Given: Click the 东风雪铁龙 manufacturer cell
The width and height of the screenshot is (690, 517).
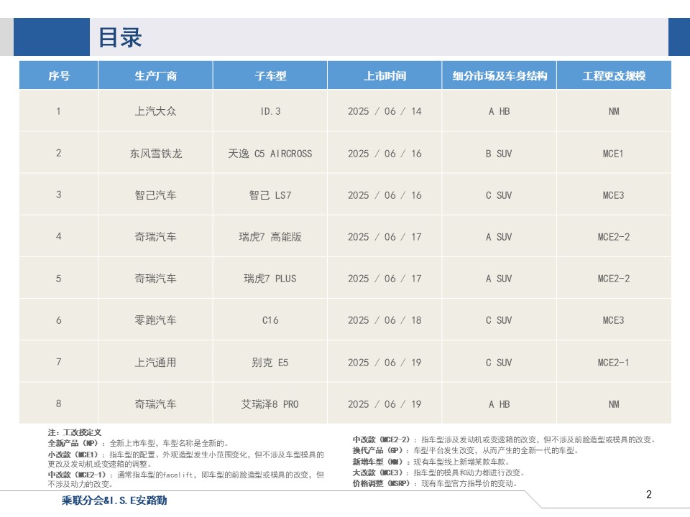Looking at the screenshot, I should pos(155,154).
